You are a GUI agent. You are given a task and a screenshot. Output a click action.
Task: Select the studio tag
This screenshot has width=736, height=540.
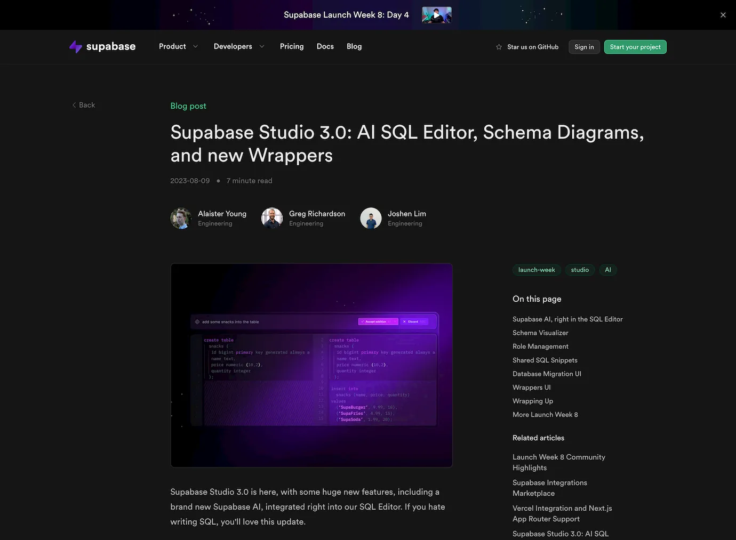580,270
